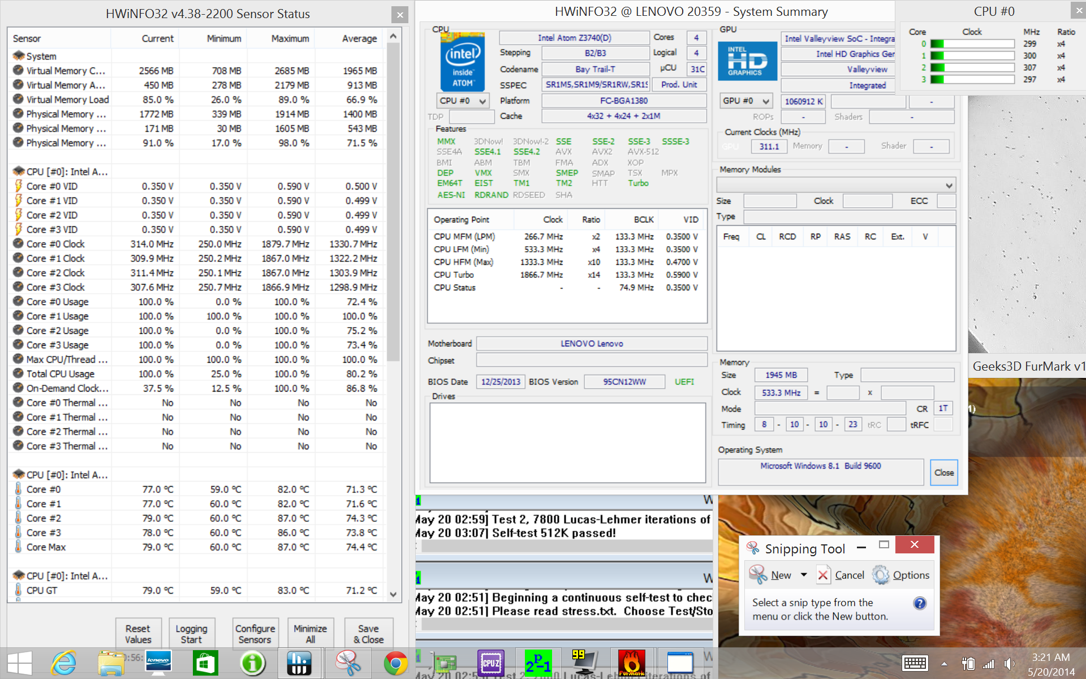The width and height of the screenshot is (1086, 679).
Task: Open the Lenovo app in the taskbar
Action: pyautogui.click(x=158, y=663)
